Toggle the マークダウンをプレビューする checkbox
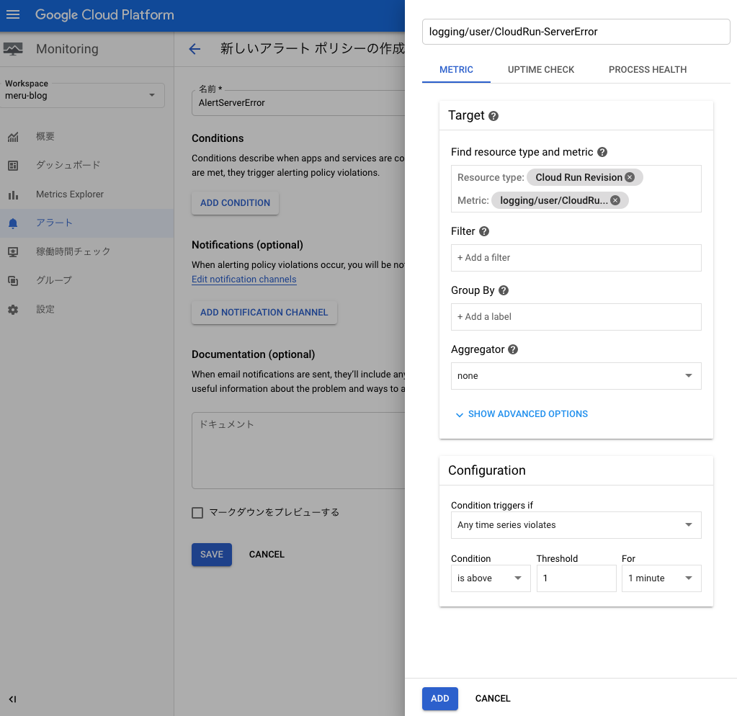The height and width of the screenshot is (716, 737). pyautogui.click(x=197, y=513)
